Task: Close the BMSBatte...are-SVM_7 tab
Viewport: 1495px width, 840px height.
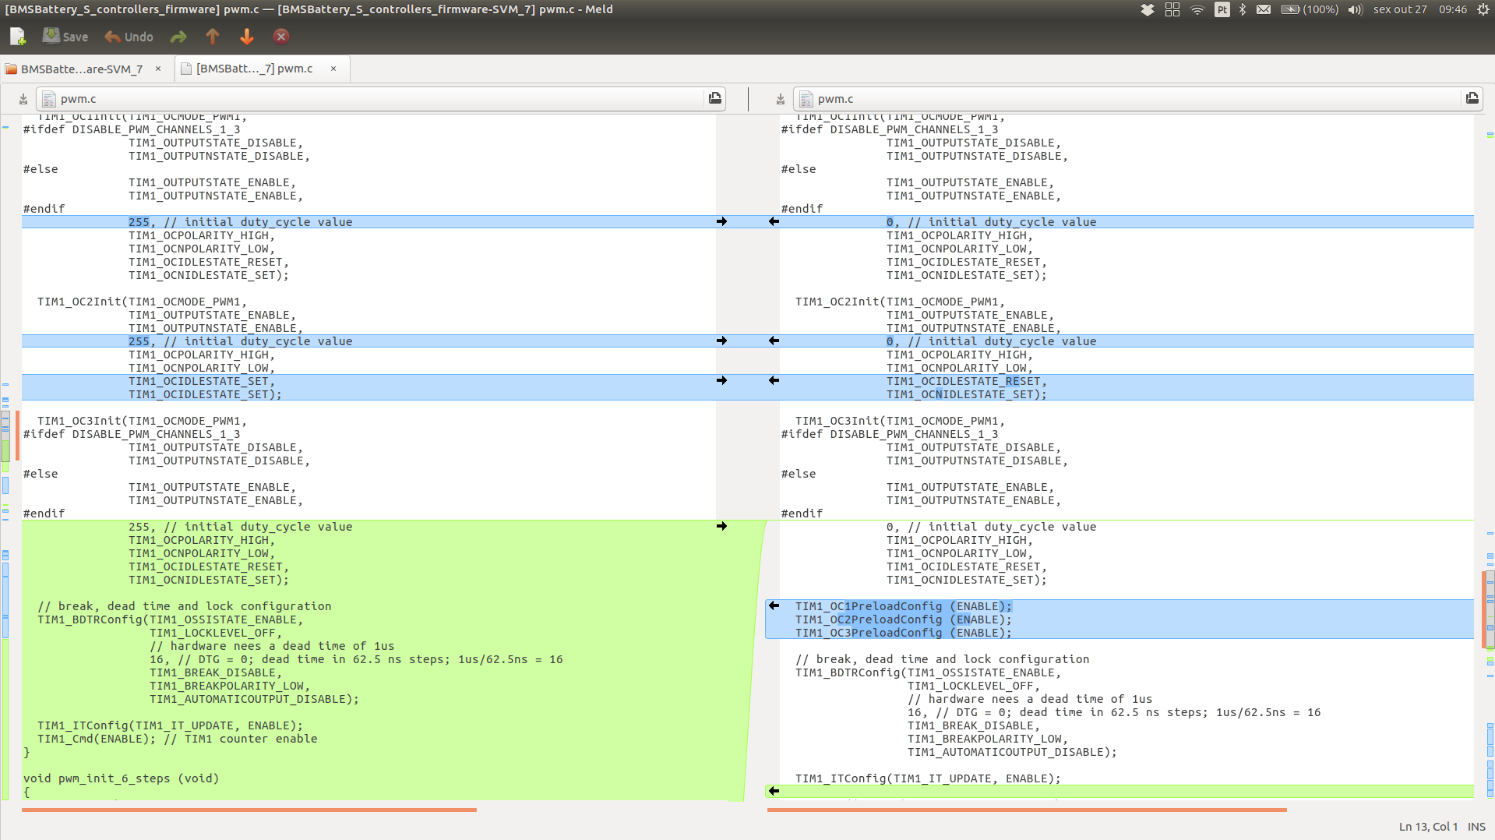Action: click(x=158, y=69)
